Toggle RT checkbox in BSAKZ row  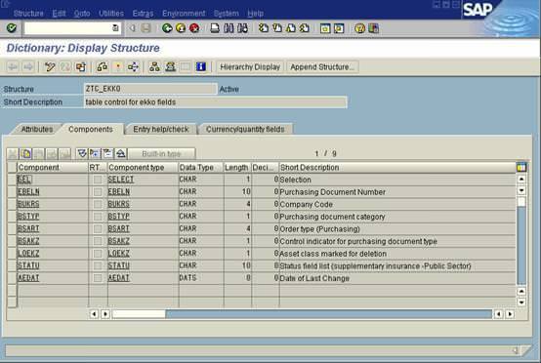98,241
